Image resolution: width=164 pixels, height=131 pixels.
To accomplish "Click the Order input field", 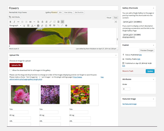I will click(x=126, y=89).
